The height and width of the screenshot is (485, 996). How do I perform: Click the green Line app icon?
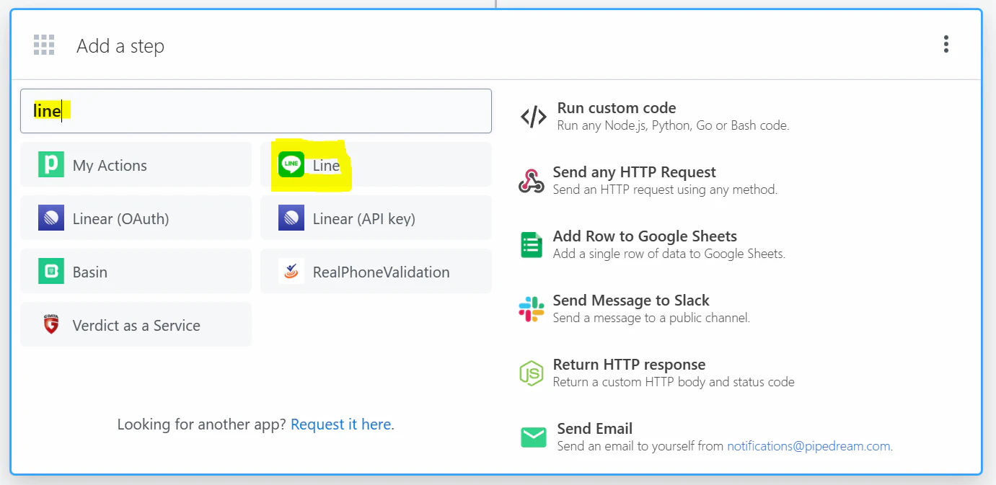pos(291,165)
